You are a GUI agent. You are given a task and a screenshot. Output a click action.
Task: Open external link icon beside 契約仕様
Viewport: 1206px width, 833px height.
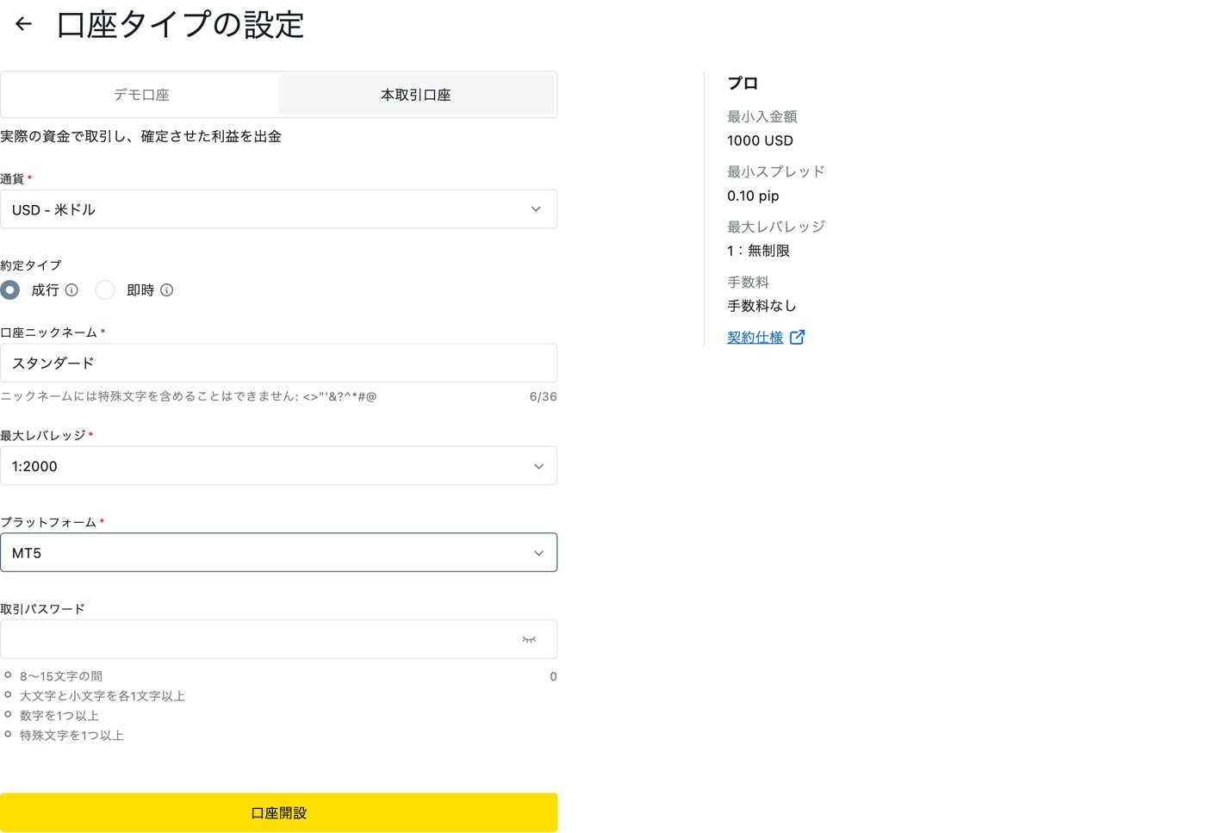coord(798,338)
